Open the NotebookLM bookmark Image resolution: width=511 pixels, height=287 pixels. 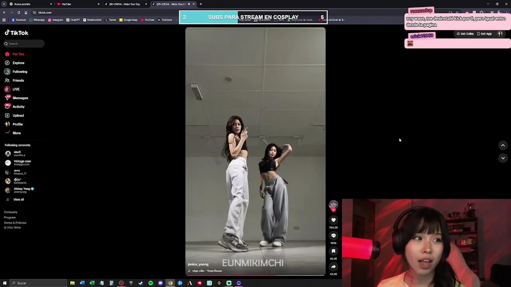click(x=92, y=20)
